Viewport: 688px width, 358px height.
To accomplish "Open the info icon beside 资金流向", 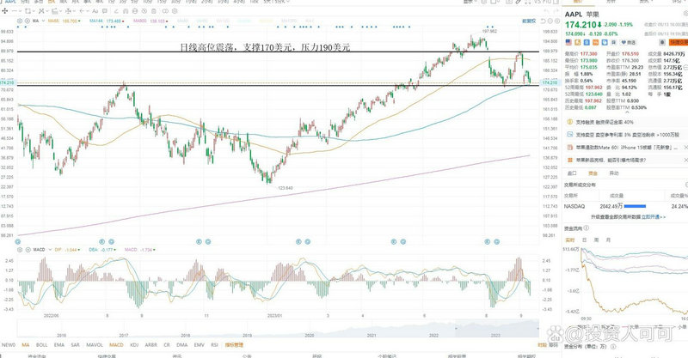I will pyautogui.click(x=587, y=228).
